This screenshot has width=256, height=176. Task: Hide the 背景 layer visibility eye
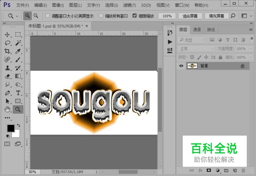coord(181,66)
